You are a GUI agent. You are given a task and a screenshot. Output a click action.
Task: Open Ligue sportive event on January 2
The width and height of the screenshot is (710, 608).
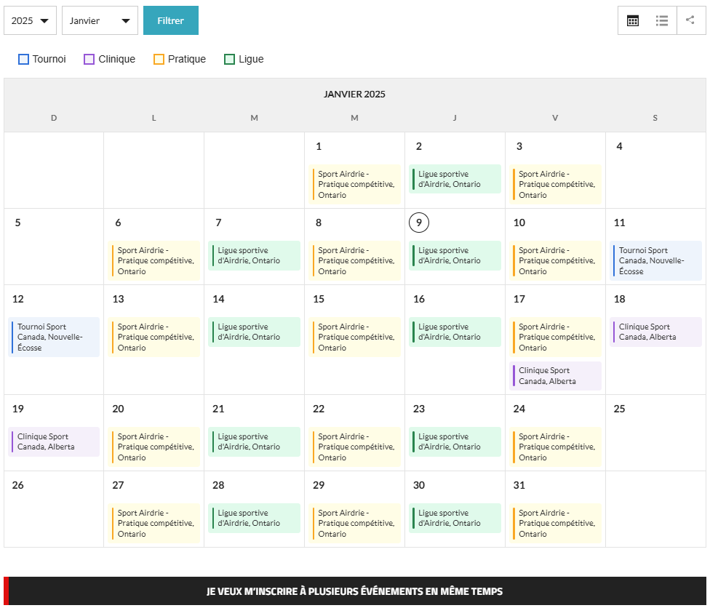455,180
